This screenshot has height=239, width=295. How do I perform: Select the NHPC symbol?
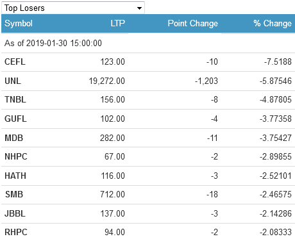pos(16,157)
